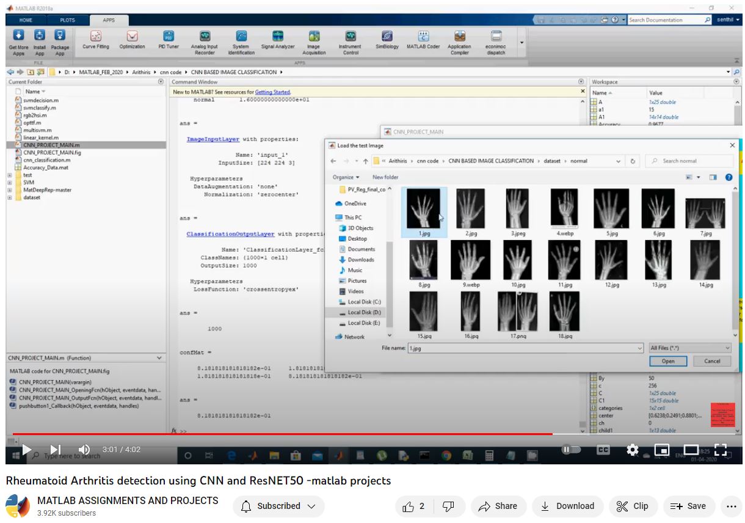Toggle YouTube autoplay switch

click(x=571, y=450)
